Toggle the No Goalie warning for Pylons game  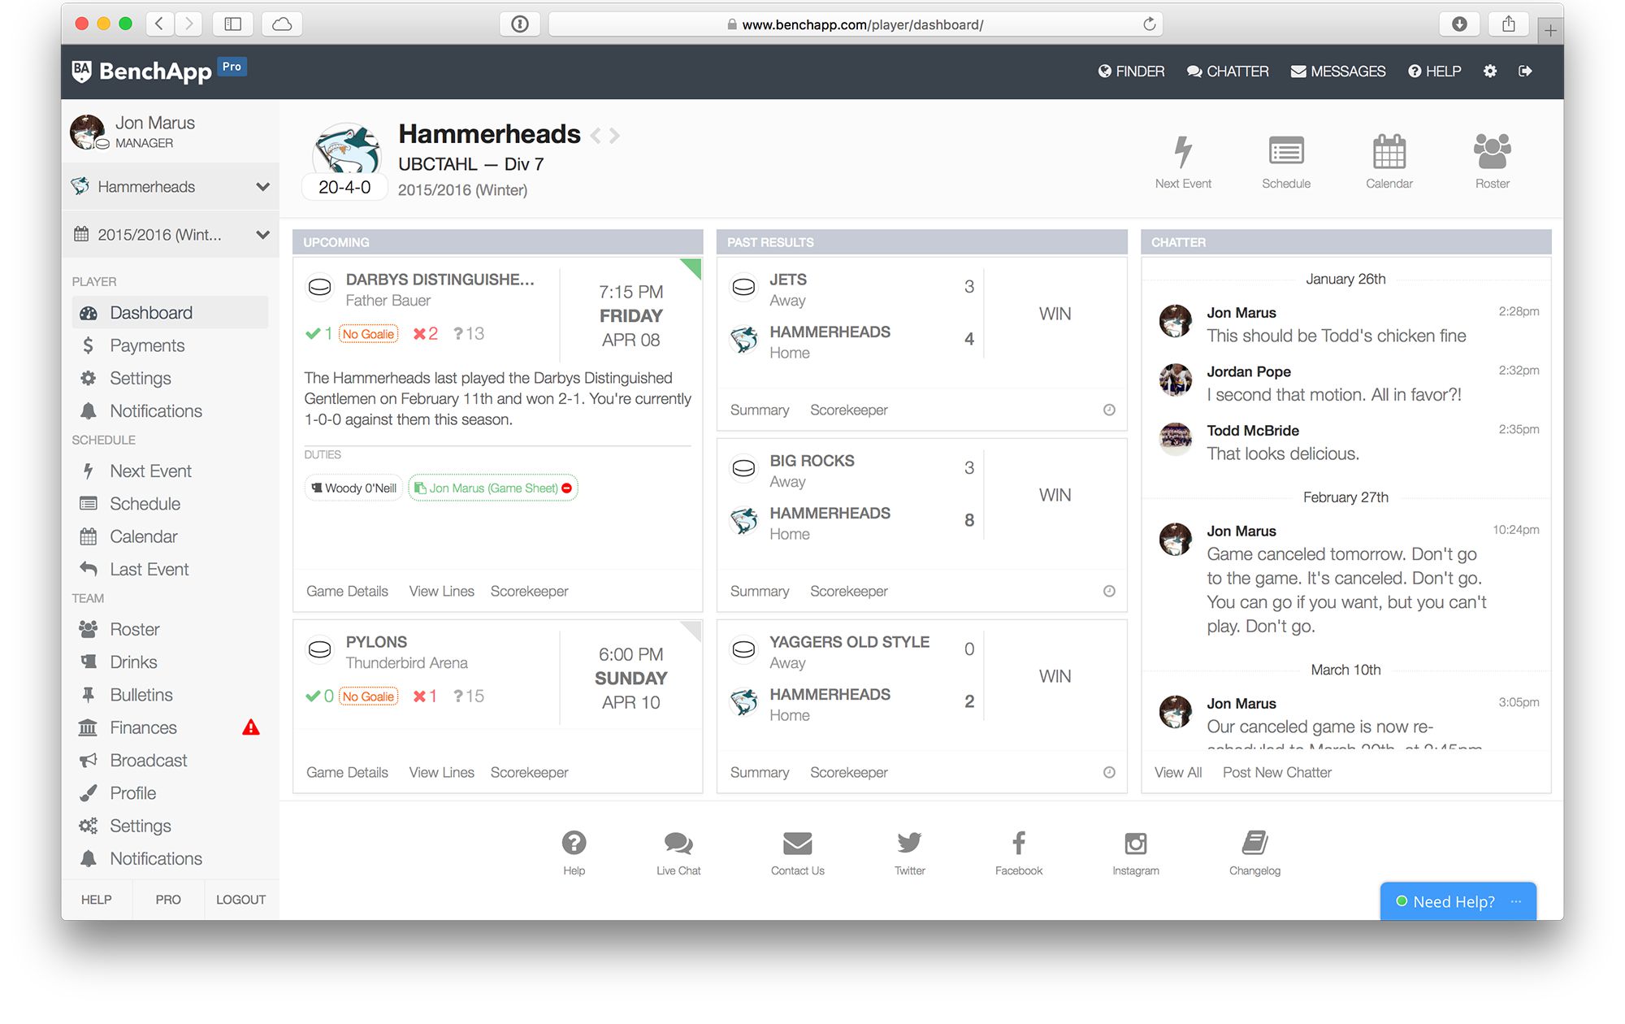coord(368,696)
